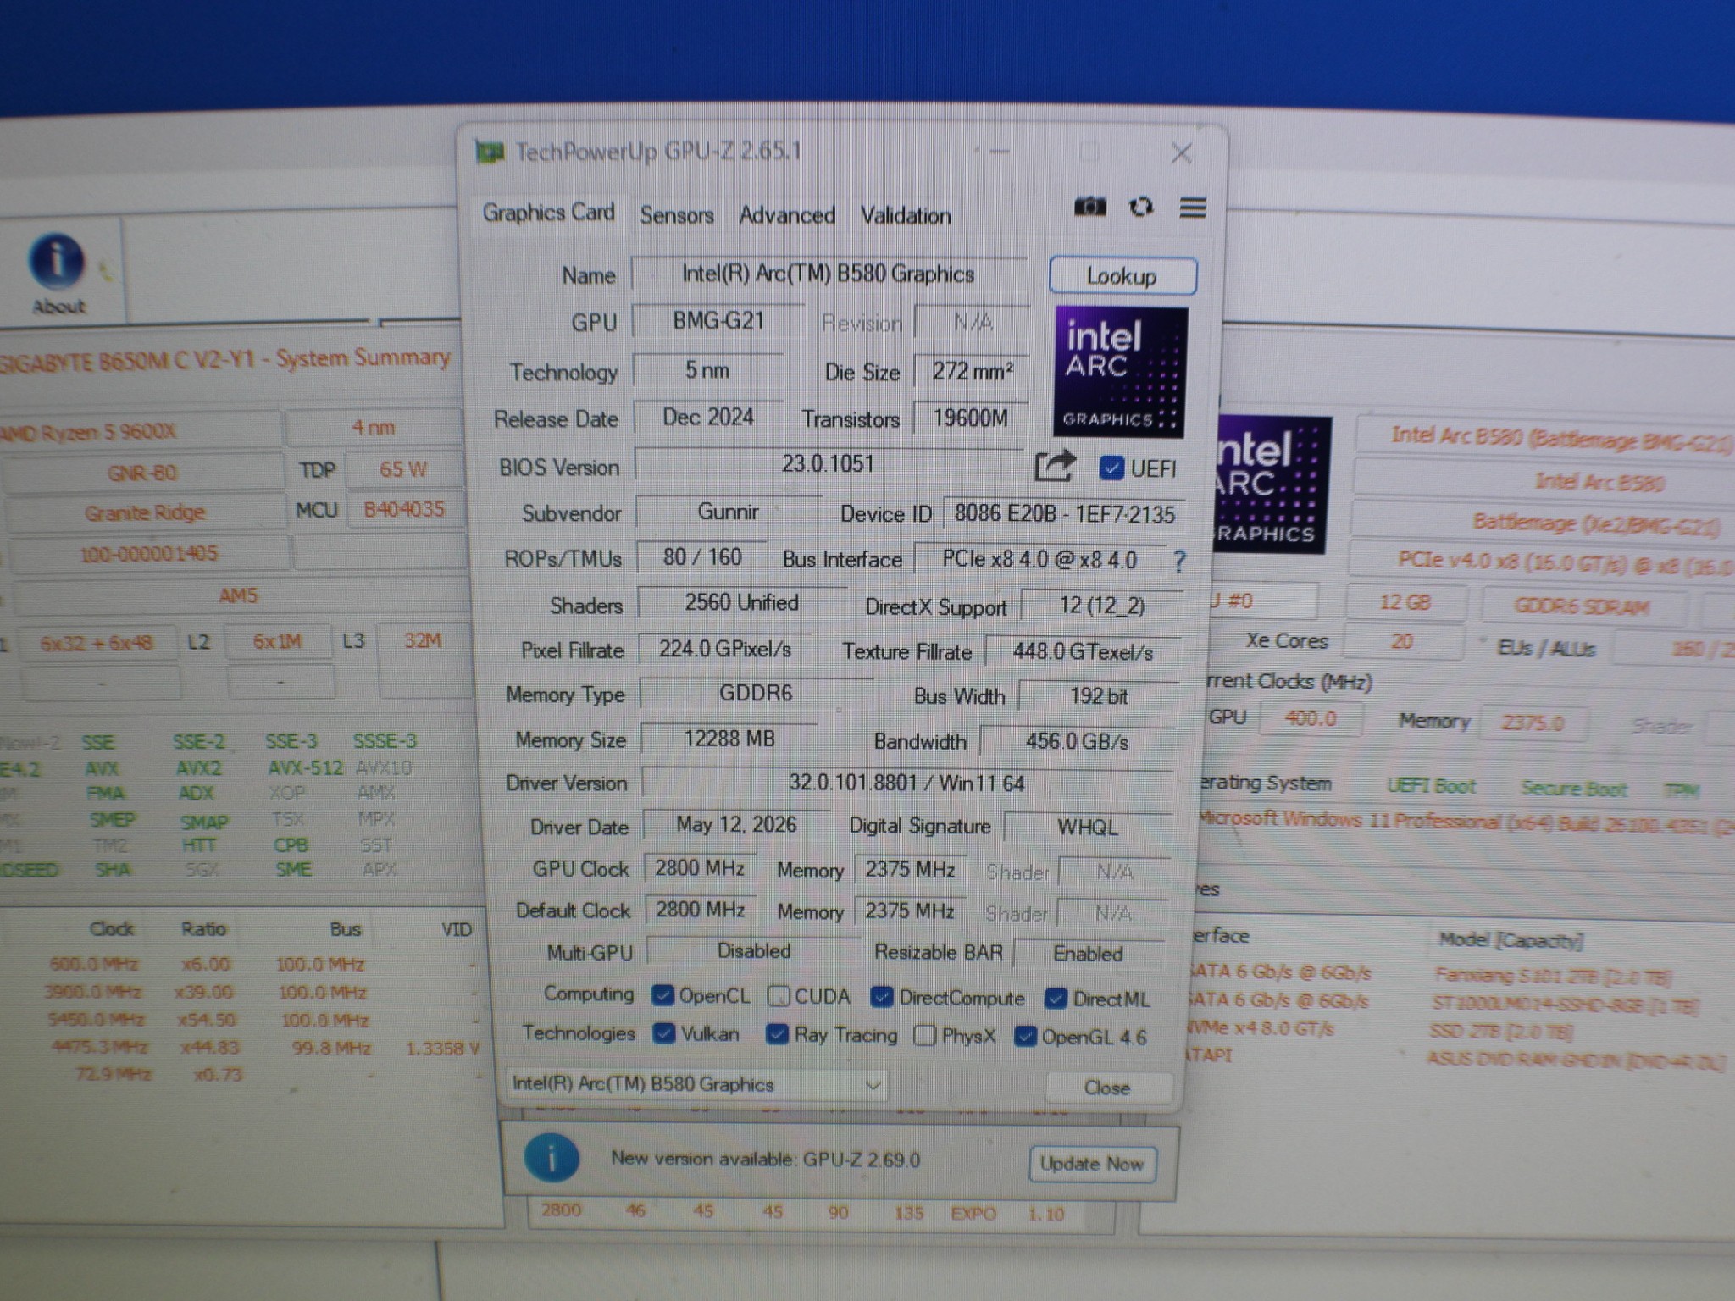1735x1301 pixels.
Task: Click the Xe Cores value 20 in HWiNFO
Action: [x=1403, y=641]
